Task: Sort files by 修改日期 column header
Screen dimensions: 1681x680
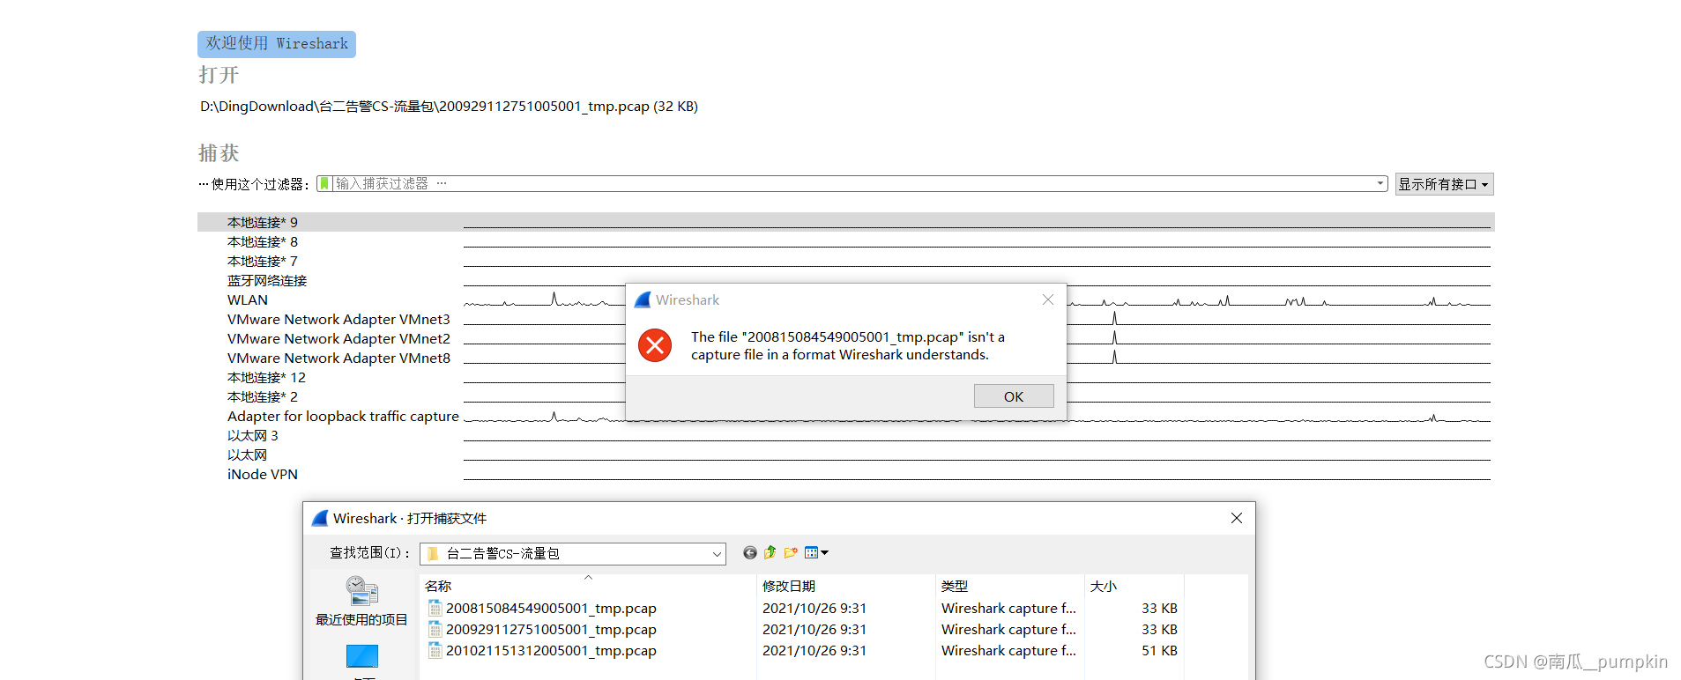Action: click(x=846, y=586)
